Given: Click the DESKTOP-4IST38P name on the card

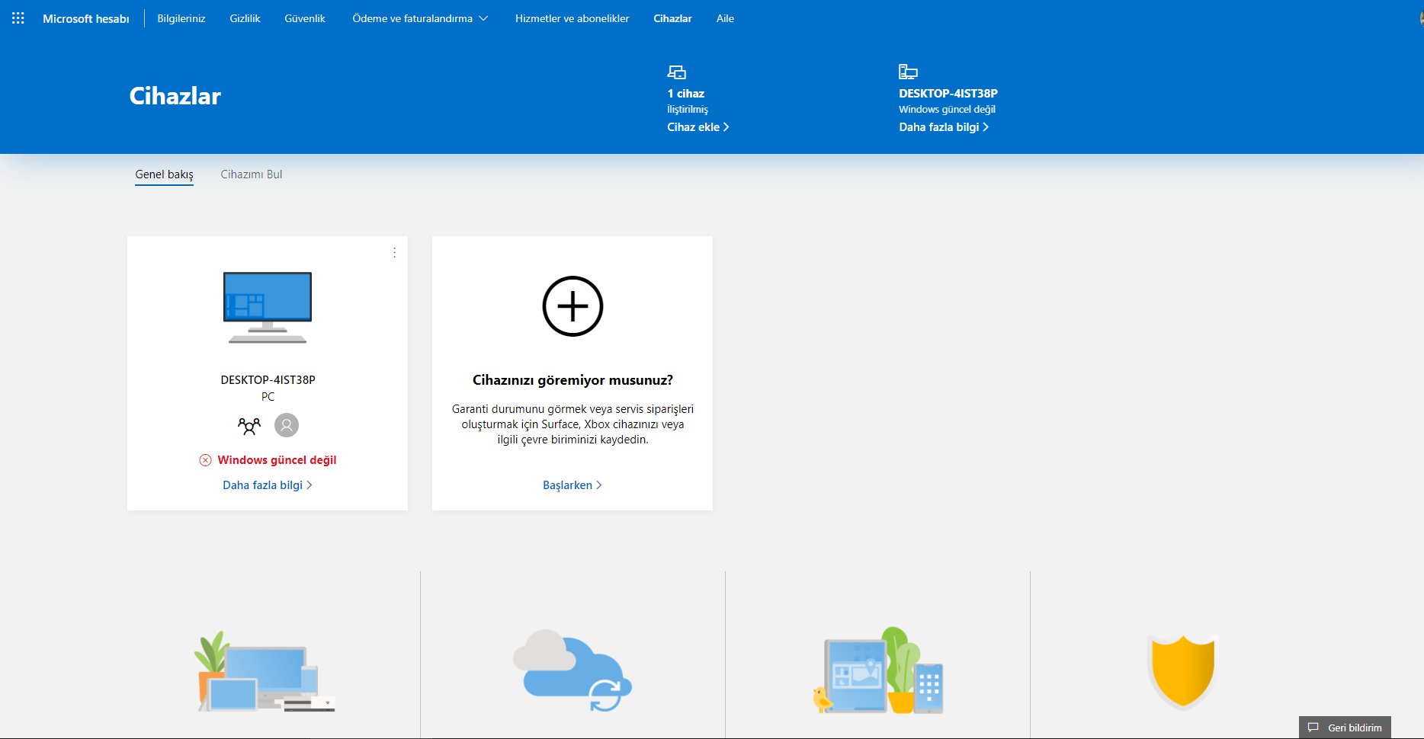Looking at the screenshot, I should (268, 379).
